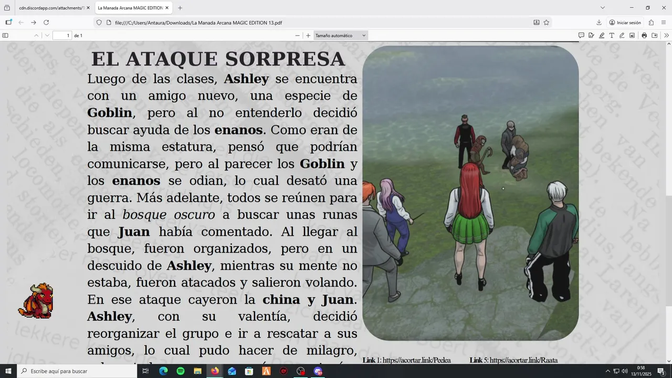Open the volume control in tray
This screenshot has height=378, width=672.
(x=625, y=371)
